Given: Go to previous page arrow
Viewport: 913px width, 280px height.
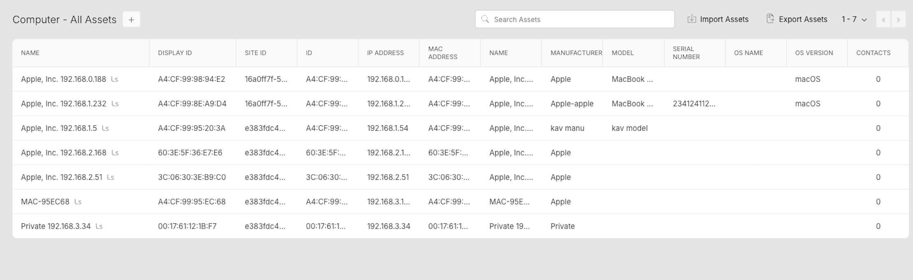Looking at the screenshot, I should tap(883, 20).
